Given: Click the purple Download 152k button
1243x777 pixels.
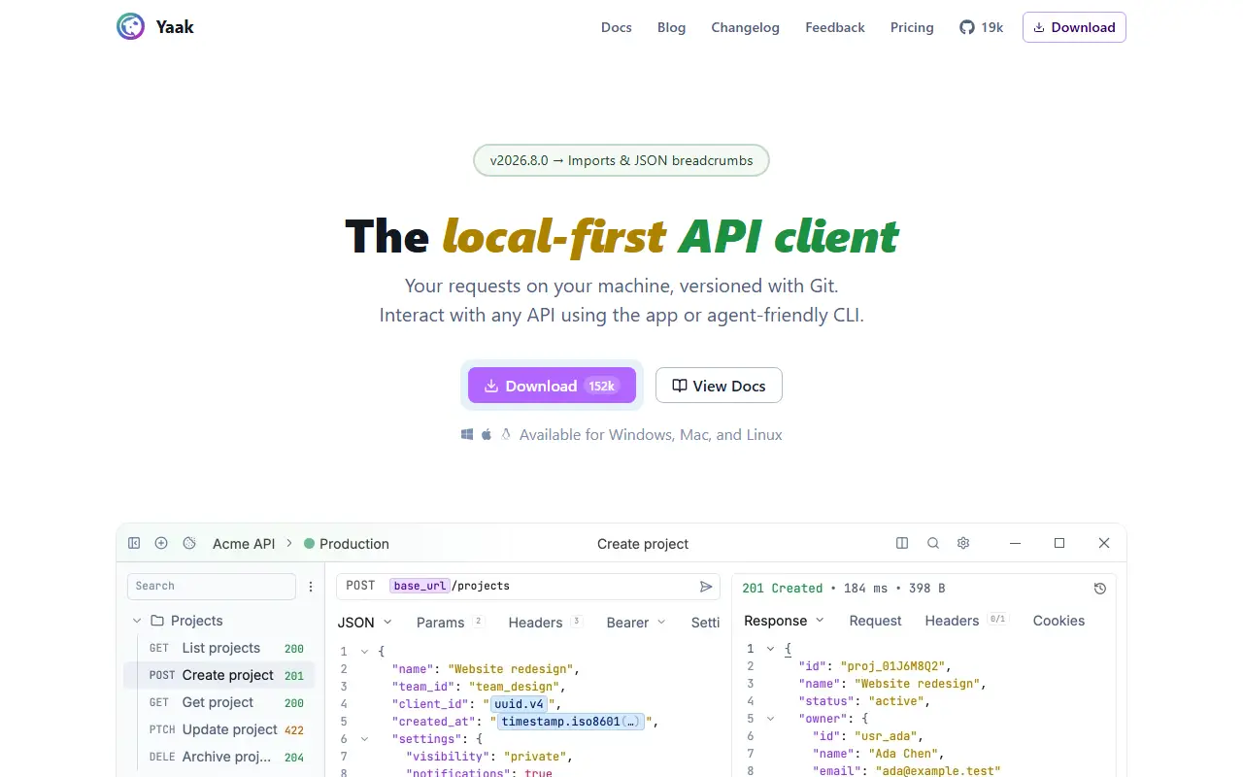Looking at the screenshot, I should pos(552,386).
